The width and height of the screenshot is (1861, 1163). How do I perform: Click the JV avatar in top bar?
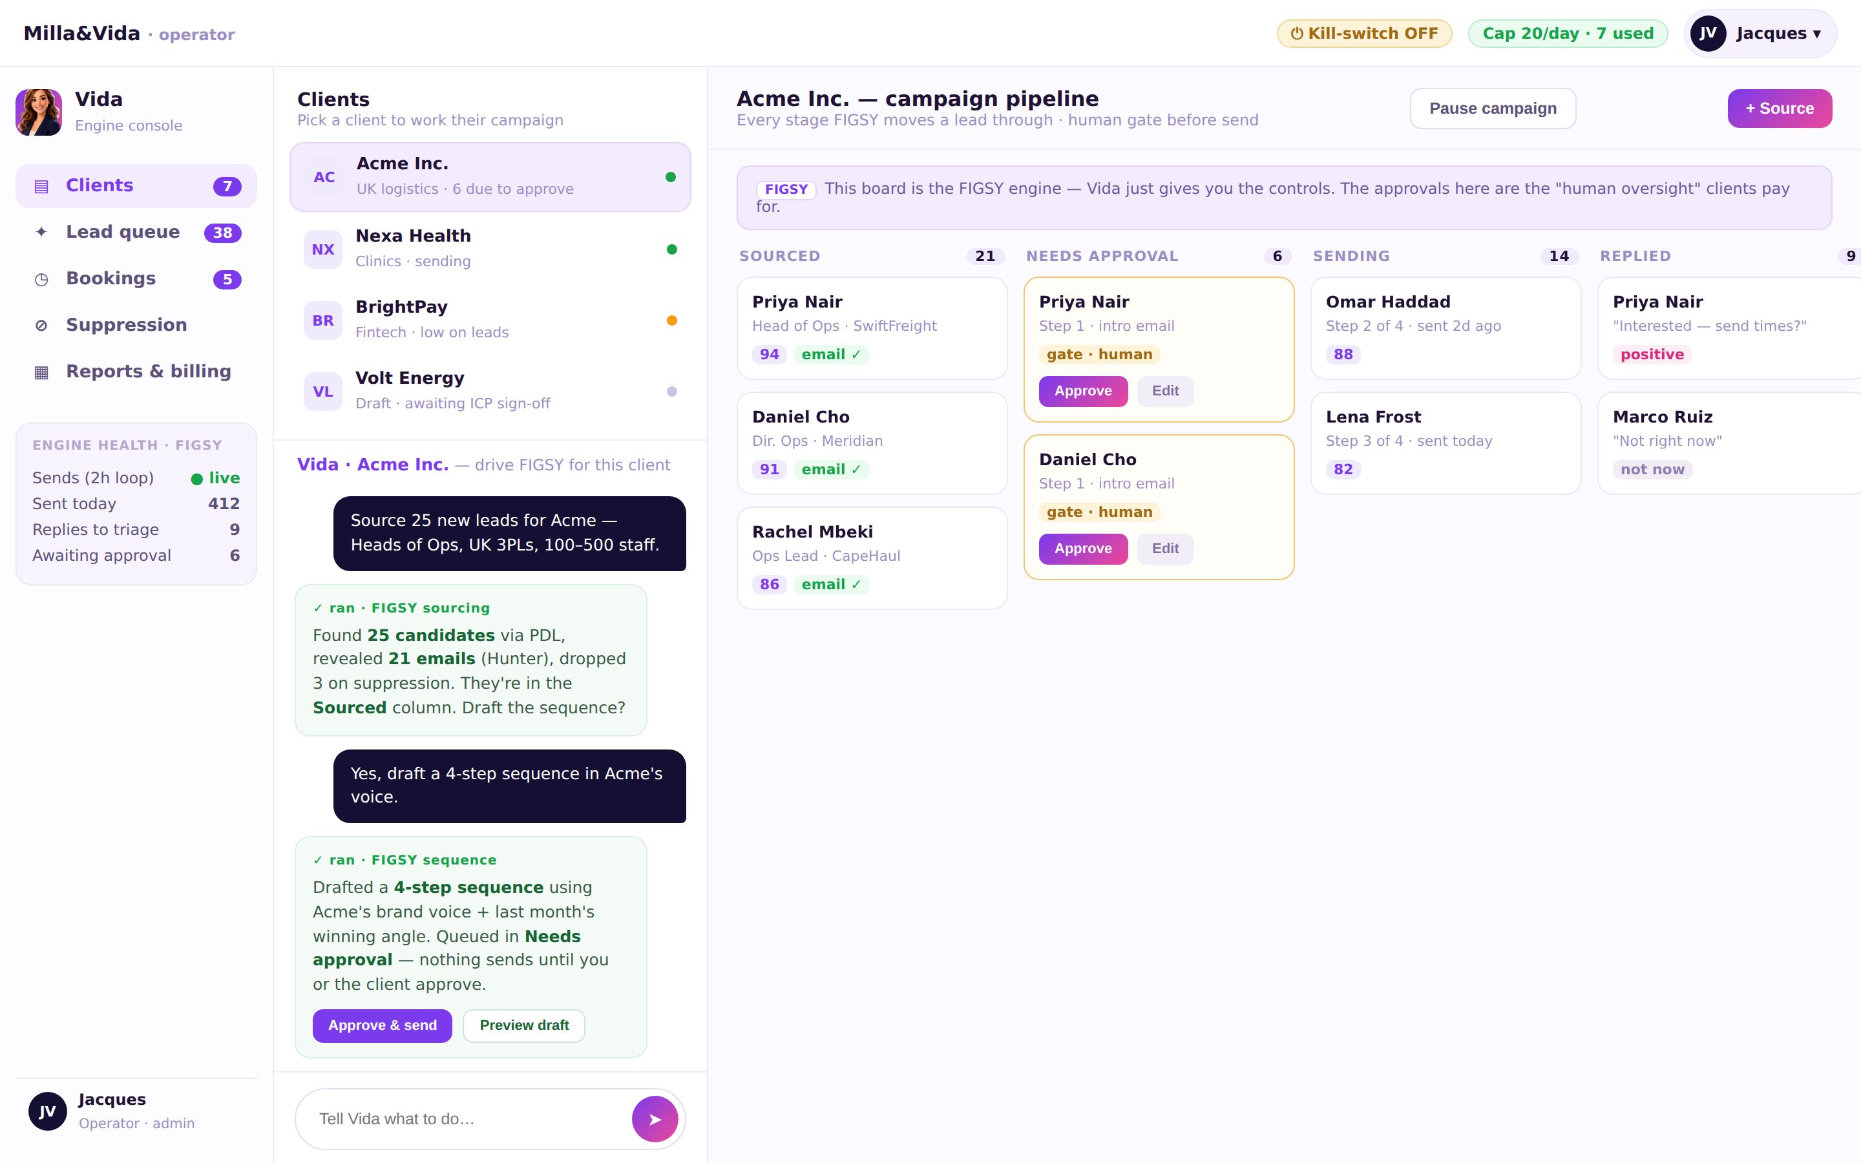click(1708, 33)
